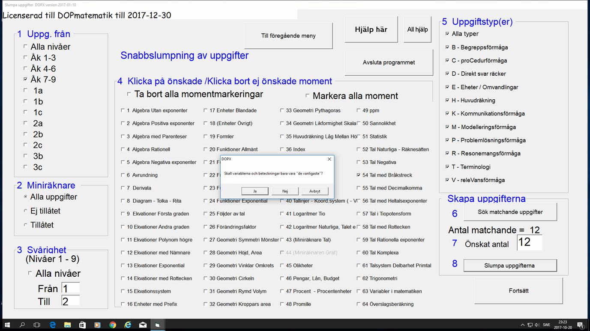The image size is (590, 331).
Task: Close the DOPX dialog with X
Action: click(x=329, y=159)
